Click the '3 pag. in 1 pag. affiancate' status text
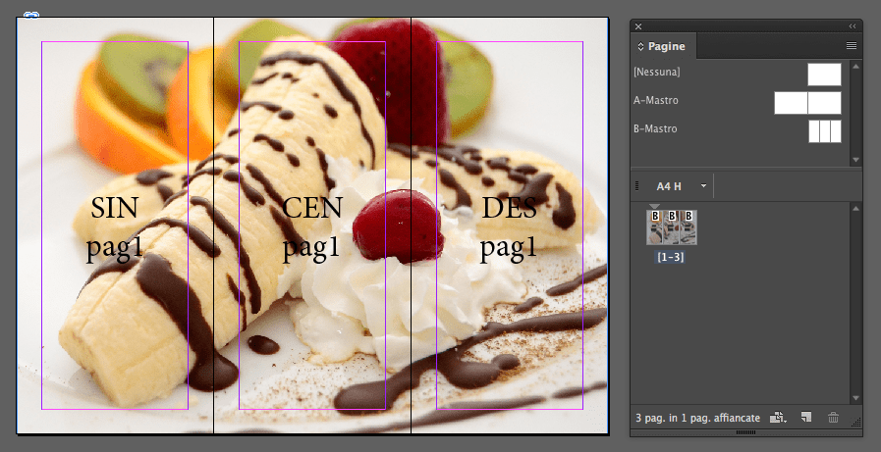 pyautogui.click(x=697, y=418)
